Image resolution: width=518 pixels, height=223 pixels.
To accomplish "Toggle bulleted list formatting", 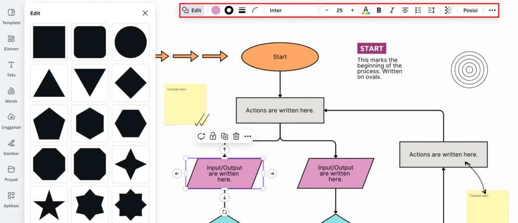I will pos(418,10).
